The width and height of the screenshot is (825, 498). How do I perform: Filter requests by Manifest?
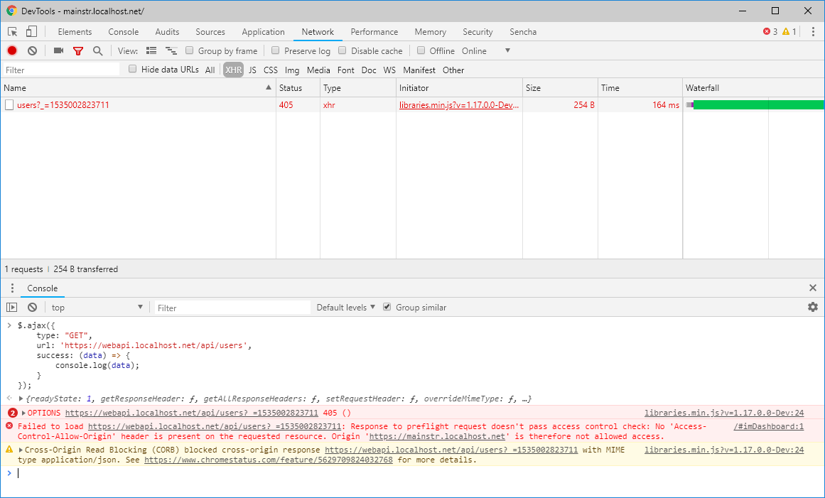tap(419, 70)
